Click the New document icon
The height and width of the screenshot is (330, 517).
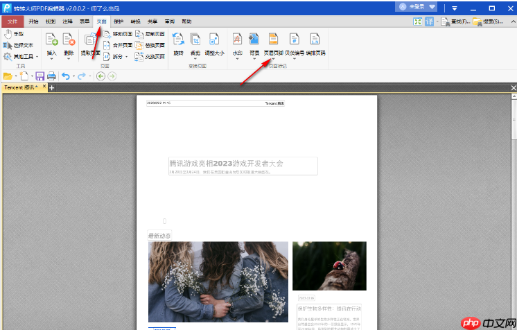pyautogui.click(x=24, y=76)
